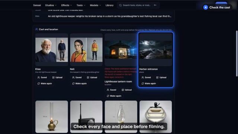
Task: Click the page vertical scrollbar
Action: pos(237,54)
